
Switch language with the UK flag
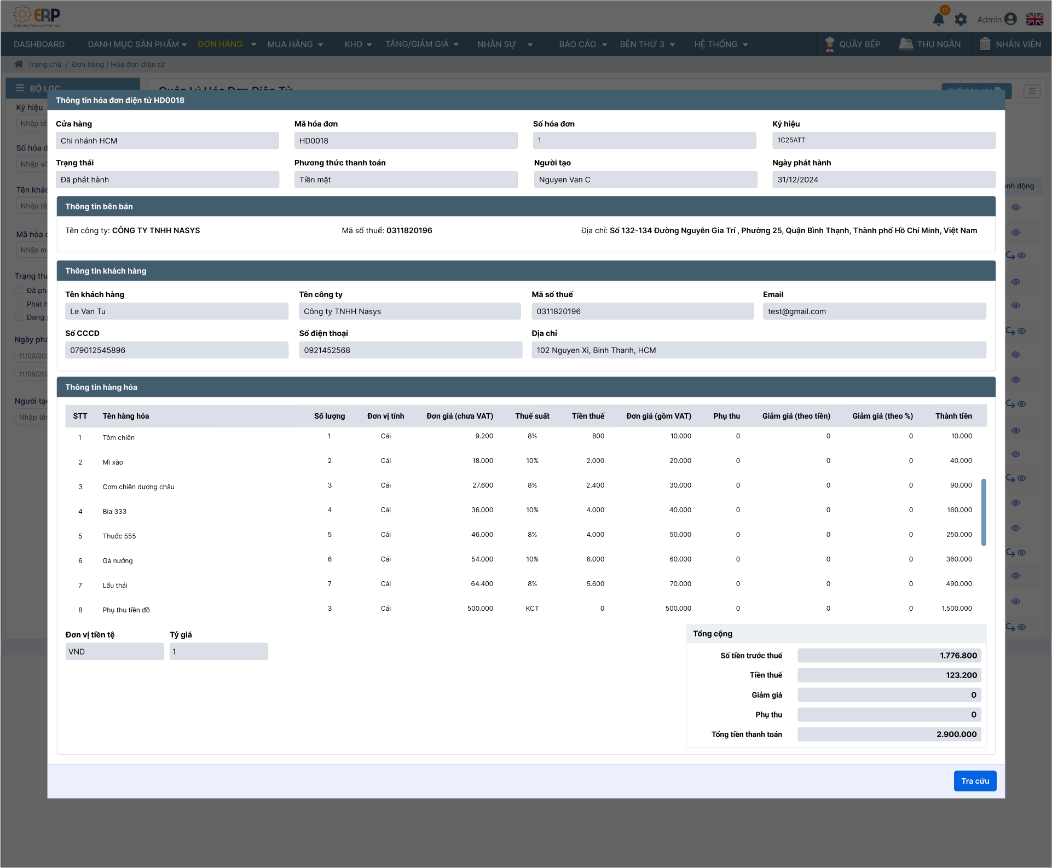(1034, 19)
